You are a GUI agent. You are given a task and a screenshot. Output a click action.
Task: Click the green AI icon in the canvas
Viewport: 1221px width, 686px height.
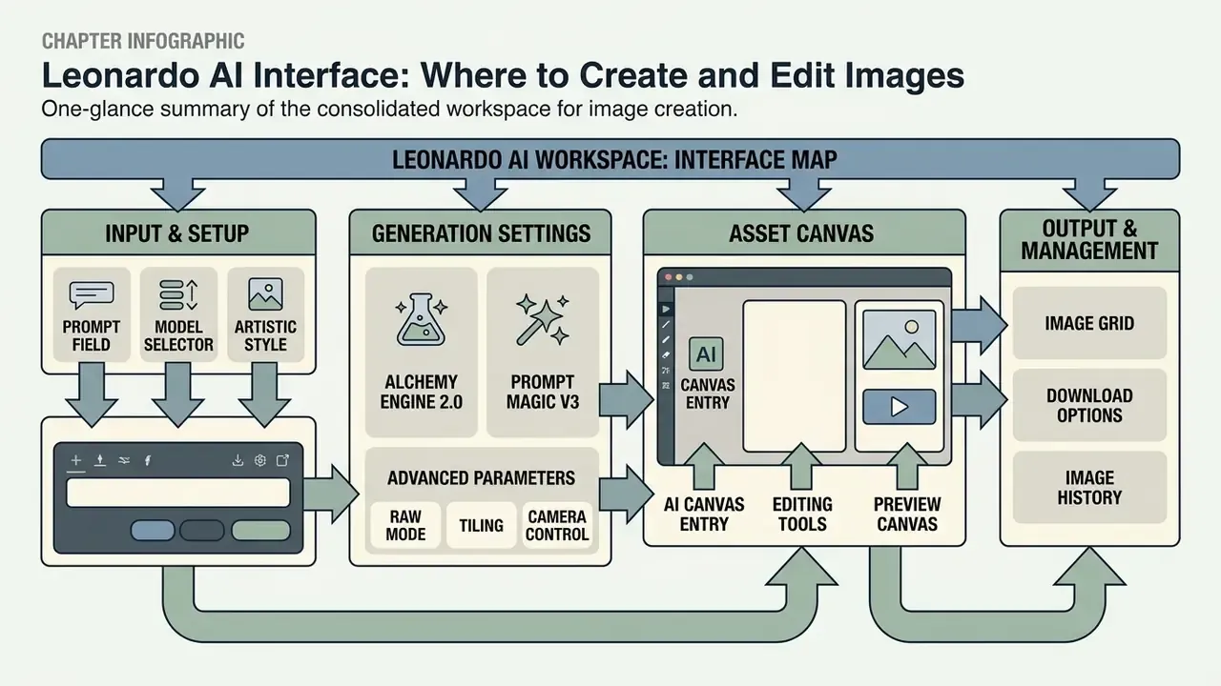[x=707, y=354]
